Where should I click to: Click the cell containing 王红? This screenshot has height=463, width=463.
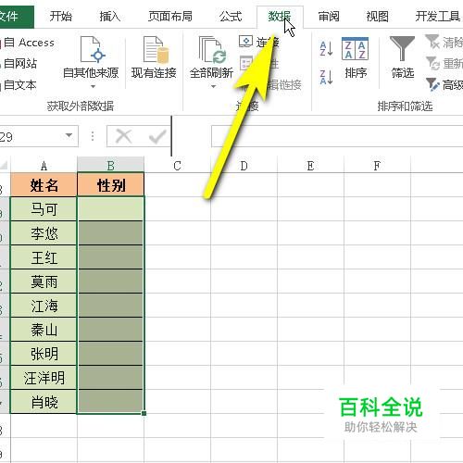[x=44, y=257]
